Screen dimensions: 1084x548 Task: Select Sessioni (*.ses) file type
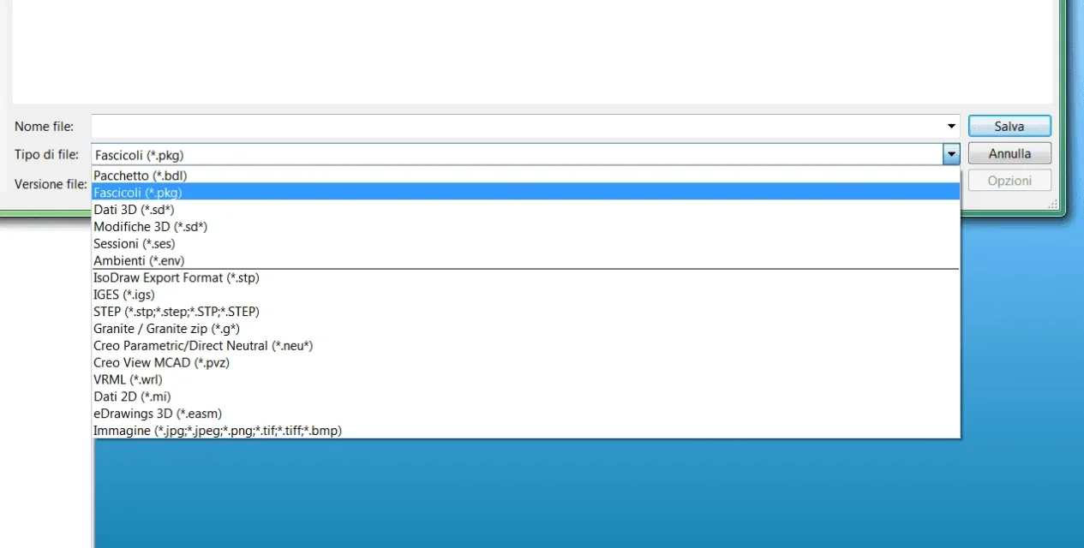[134, 243]
